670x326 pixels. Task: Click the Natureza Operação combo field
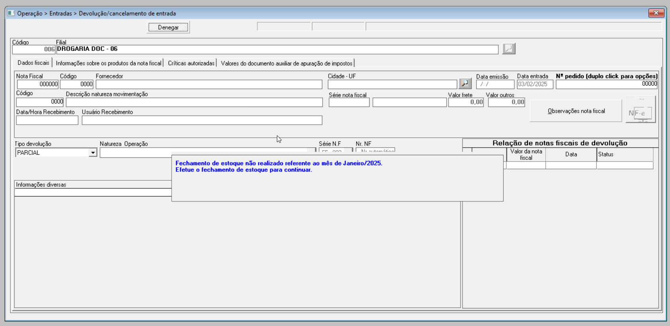(x=135, y=152)
